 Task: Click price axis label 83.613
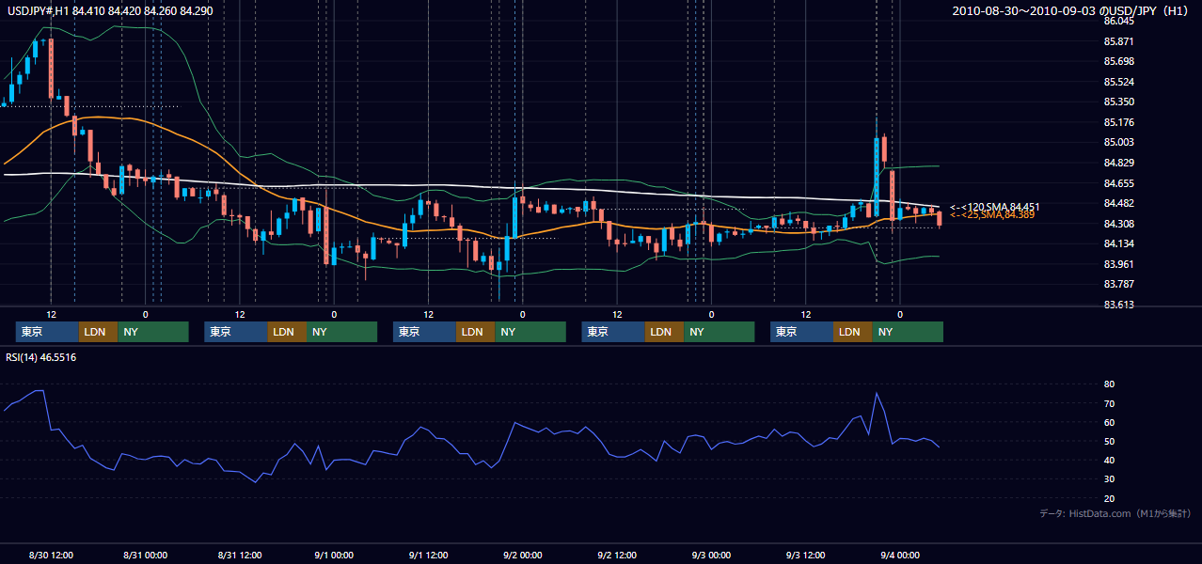(1118, 305)
